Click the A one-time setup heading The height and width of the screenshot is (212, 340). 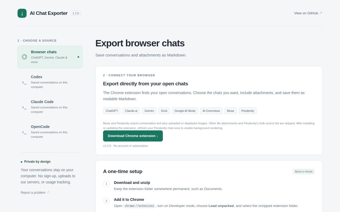pos(123,171)
